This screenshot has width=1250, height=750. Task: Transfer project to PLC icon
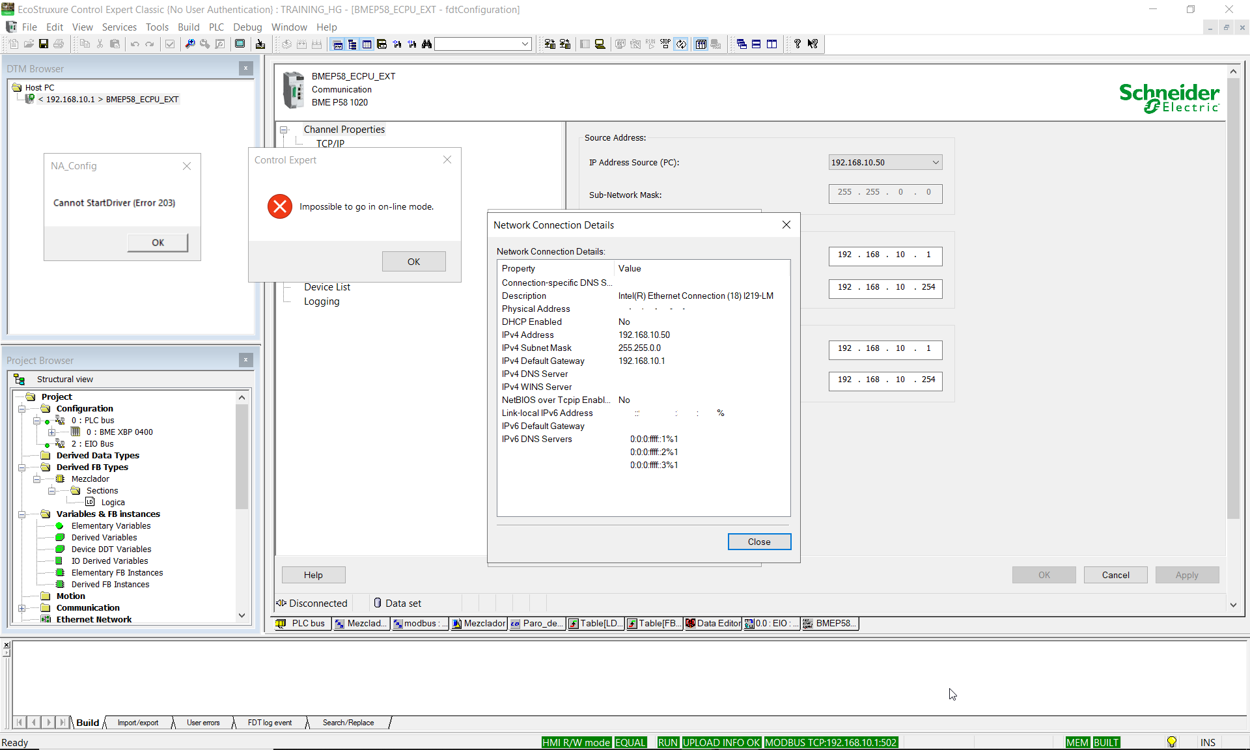pos(550,44)
